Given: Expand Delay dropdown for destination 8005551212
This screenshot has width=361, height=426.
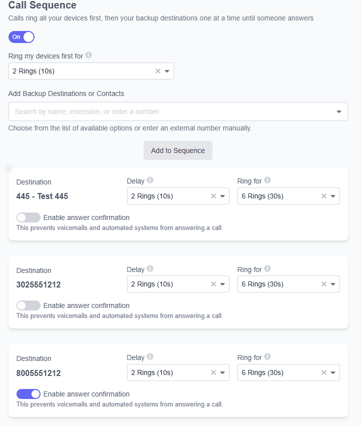Looking at the screenshot, I should pyautogui.click(x=222, y=373).
